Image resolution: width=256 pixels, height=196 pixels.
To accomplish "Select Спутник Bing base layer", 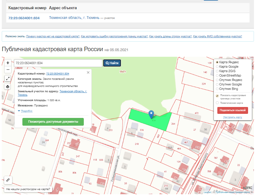I will click(x=217, y=89).
